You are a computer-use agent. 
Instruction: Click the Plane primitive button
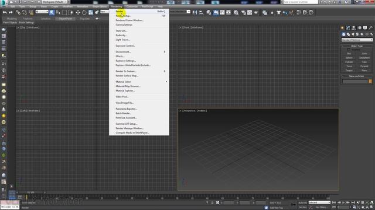click(364, 71)
